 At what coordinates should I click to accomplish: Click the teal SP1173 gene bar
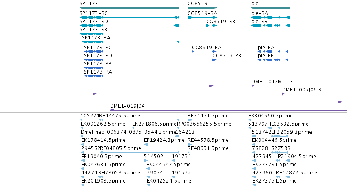click(x=129, y=8)
